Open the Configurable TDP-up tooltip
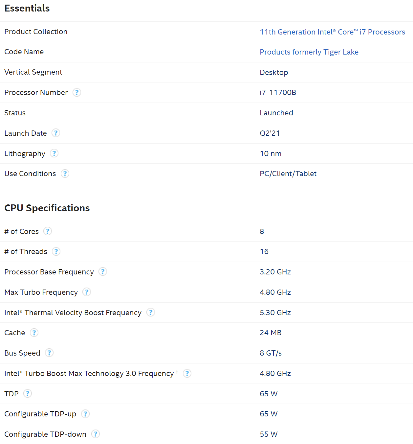 point(85,414)
